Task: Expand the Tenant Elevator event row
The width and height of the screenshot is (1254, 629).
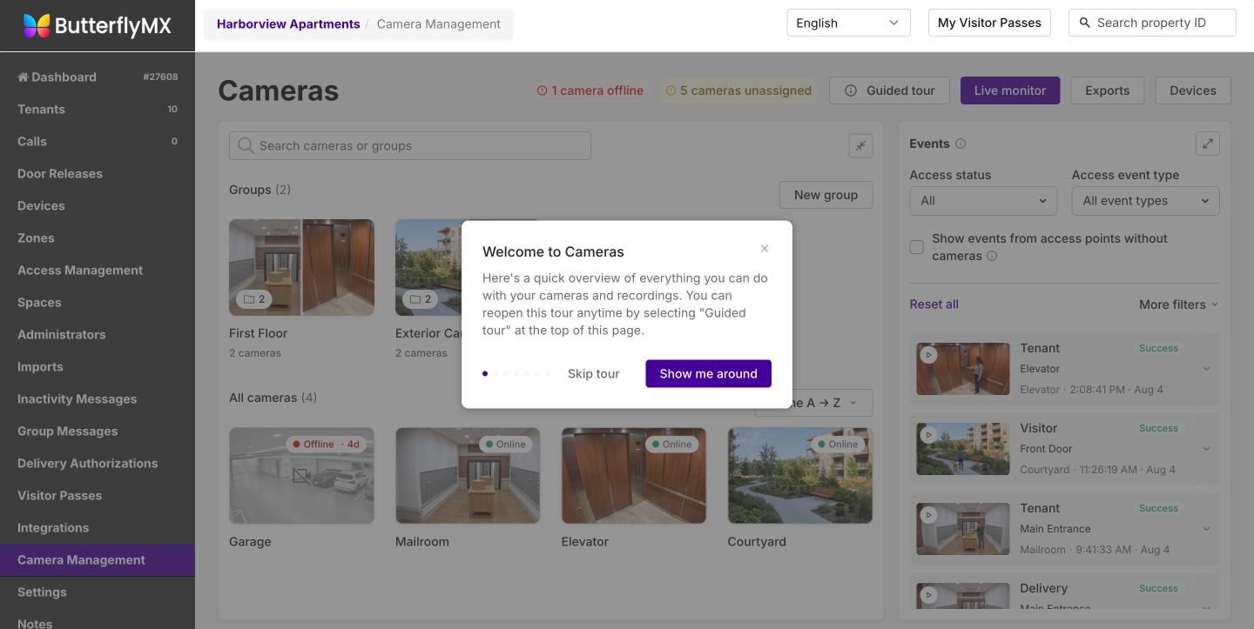Action: 1206,369
